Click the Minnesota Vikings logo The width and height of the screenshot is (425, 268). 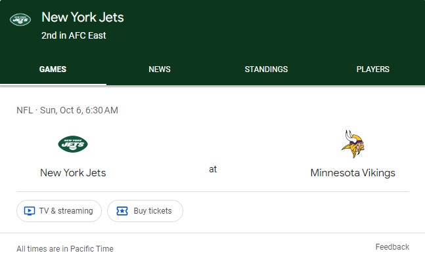pos(353,144)
